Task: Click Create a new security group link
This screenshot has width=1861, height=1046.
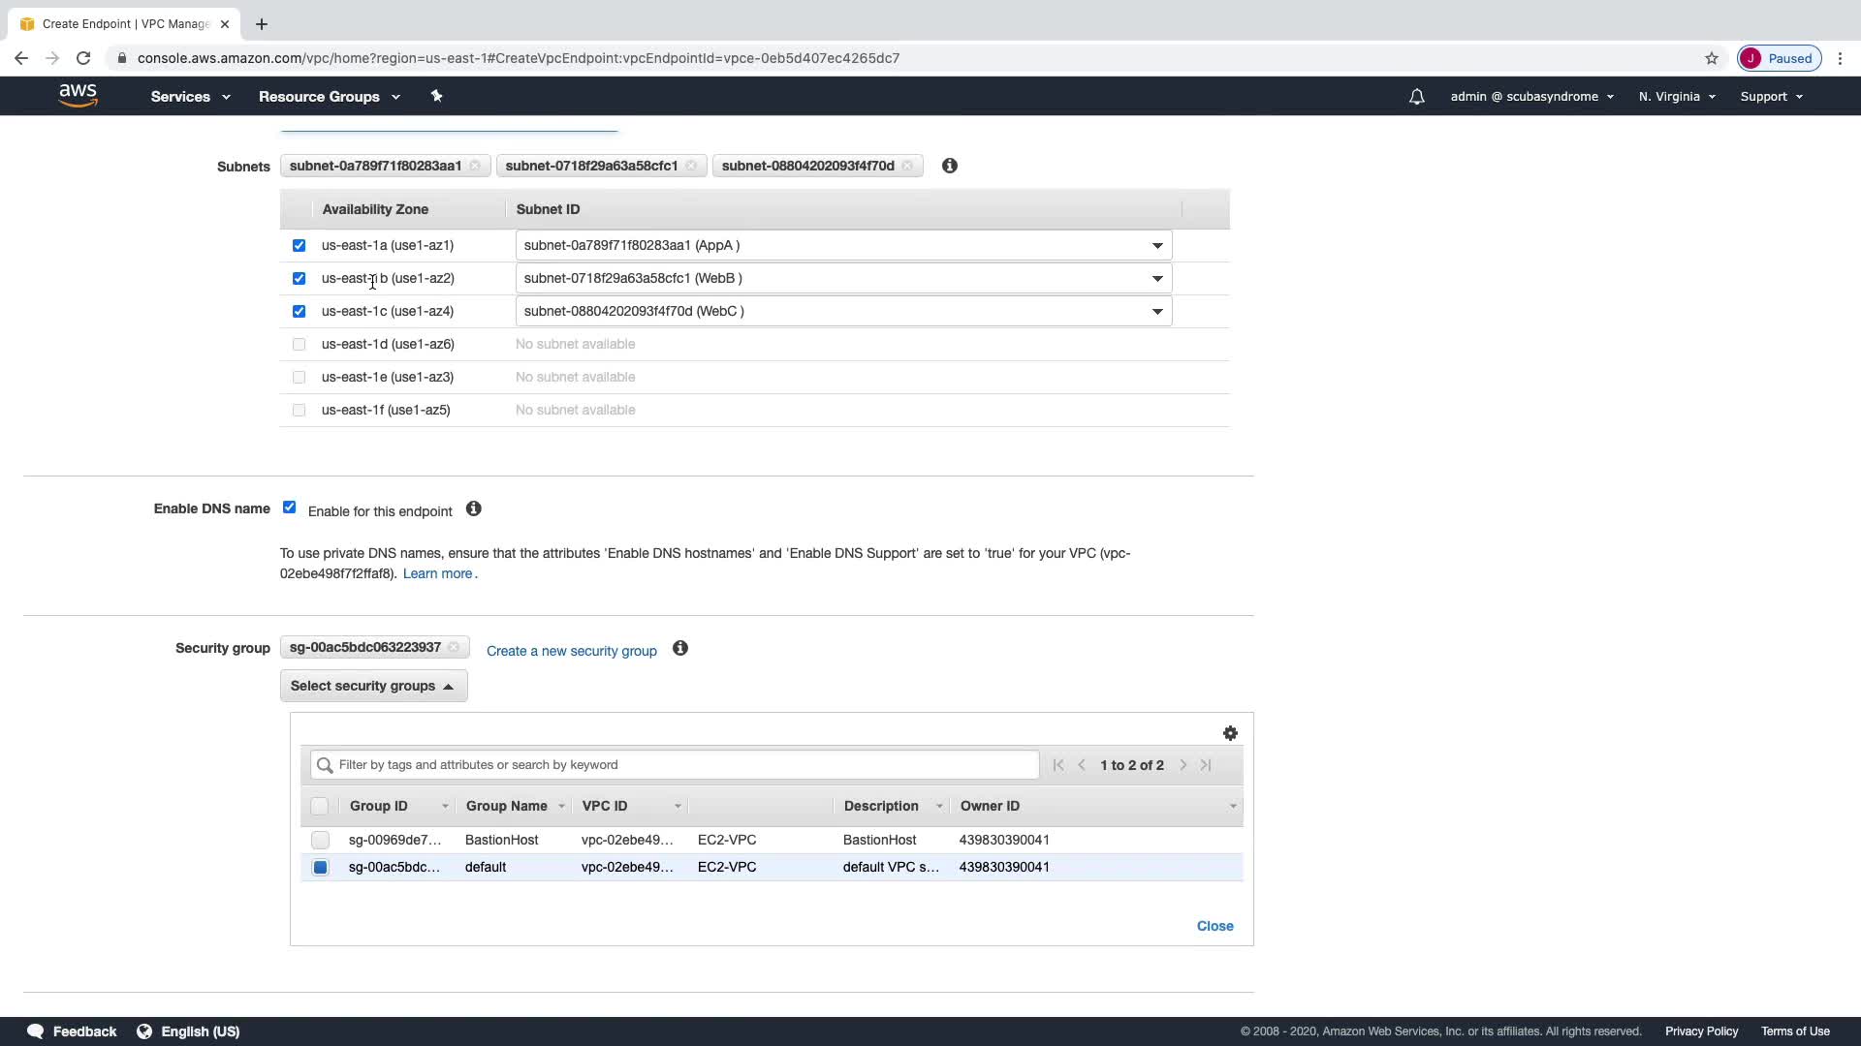Action: click(x=571, y=651)
